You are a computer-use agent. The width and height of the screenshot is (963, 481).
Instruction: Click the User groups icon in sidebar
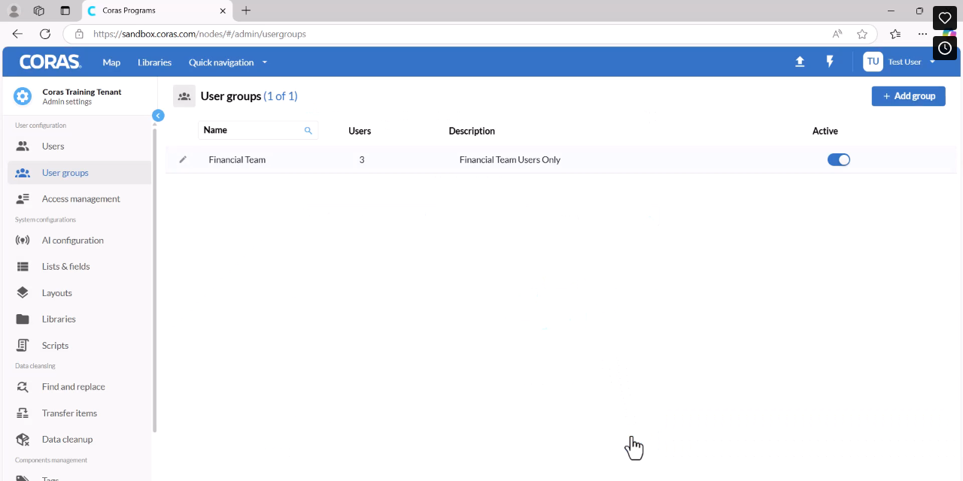23,173
